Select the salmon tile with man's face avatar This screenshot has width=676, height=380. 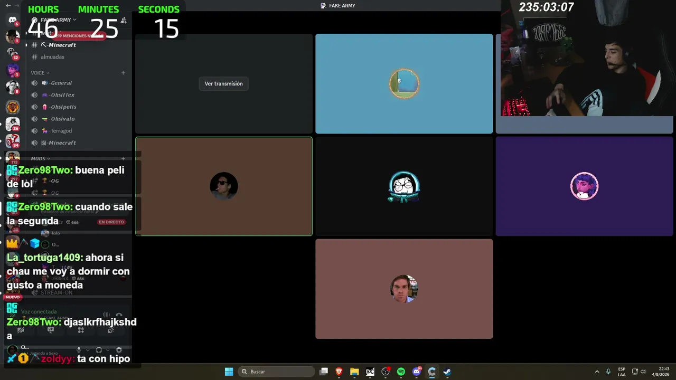point(404,289)
